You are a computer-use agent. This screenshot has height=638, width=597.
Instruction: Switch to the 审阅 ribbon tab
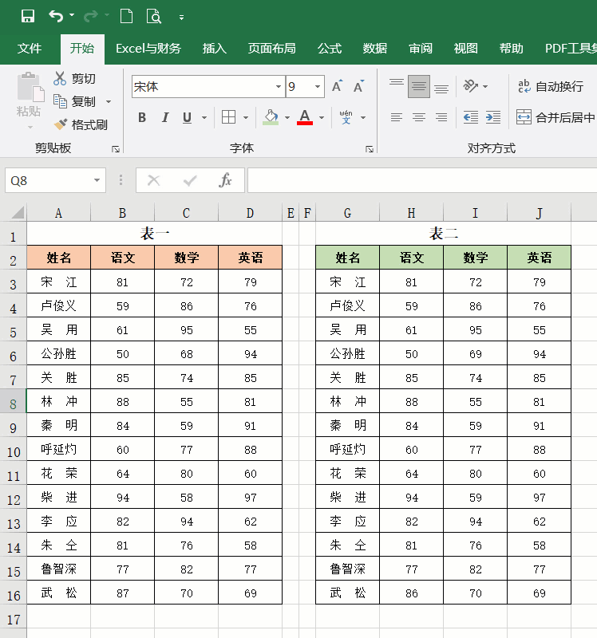421,49
